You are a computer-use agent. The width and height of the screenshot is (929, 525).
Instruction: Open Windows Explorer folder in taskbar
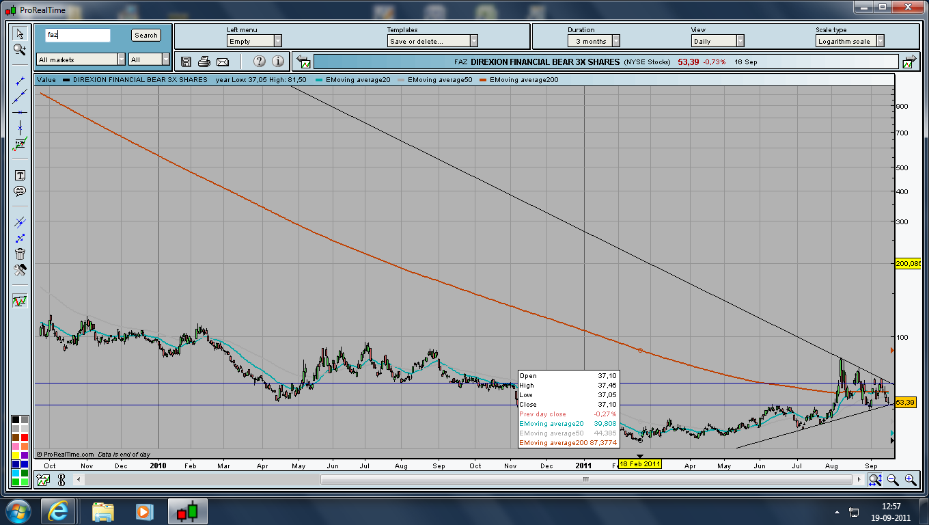coord(103,511)
